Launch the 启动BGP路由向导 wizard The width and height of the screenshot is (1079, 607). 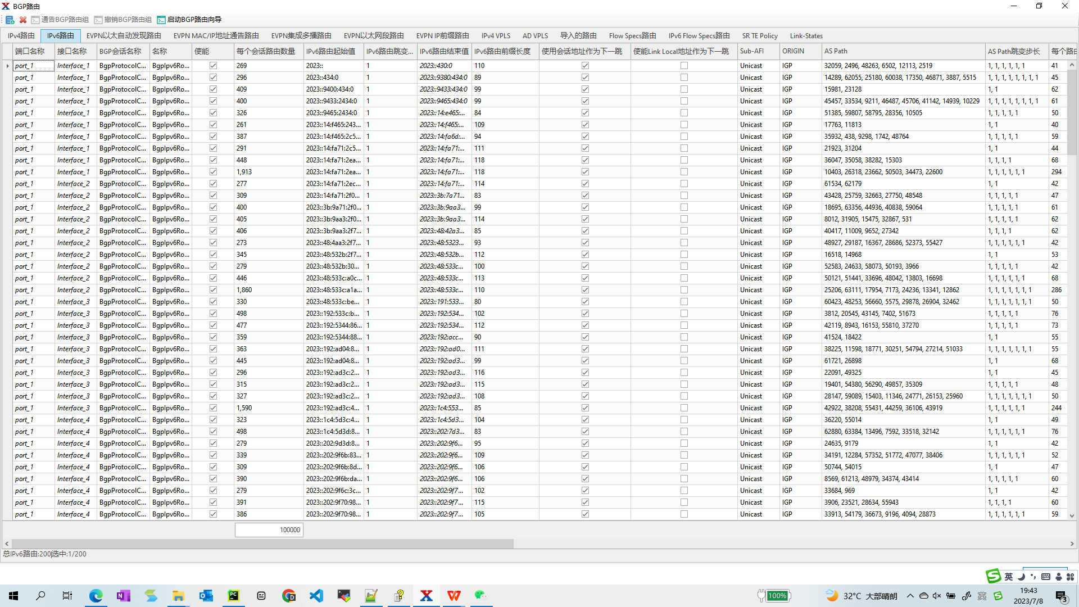pyautogui.click(x=189, y=20)
